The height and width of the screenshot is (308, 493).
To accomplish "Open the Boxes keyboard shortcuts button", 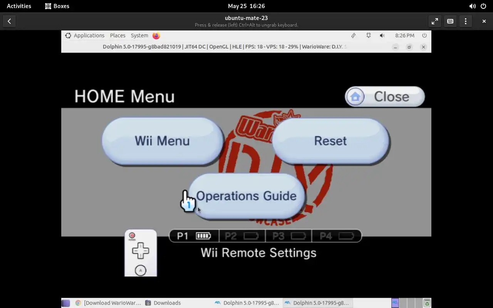I will click(450, 21).
